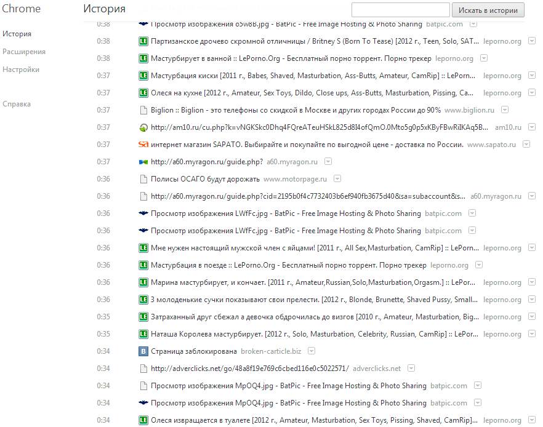This screenshot has height=427, width=543.
Task: Open Настройки from the sidebar
Action: pyautogui.click(x=21, y=70)
